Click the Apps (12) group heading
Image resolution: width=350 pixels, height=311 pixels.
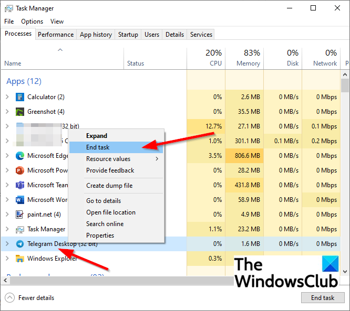(x=24, y=81)
